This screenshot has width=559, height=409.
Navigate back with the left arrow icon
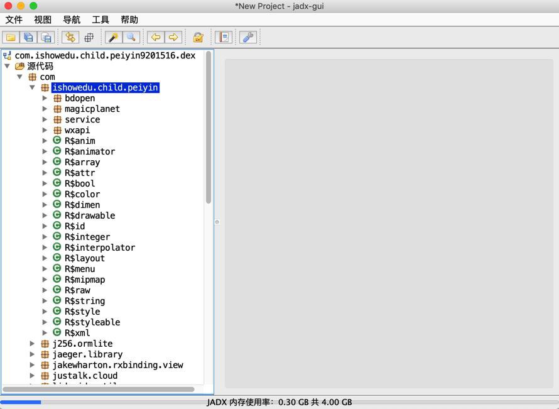tap(156, 37)
